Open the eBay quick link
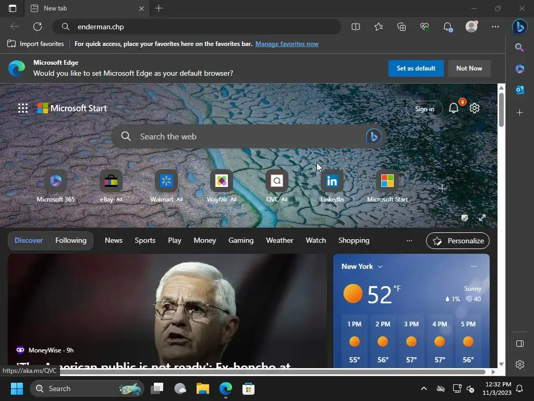This screenshot has height=401, width=534. pos(111,186)
